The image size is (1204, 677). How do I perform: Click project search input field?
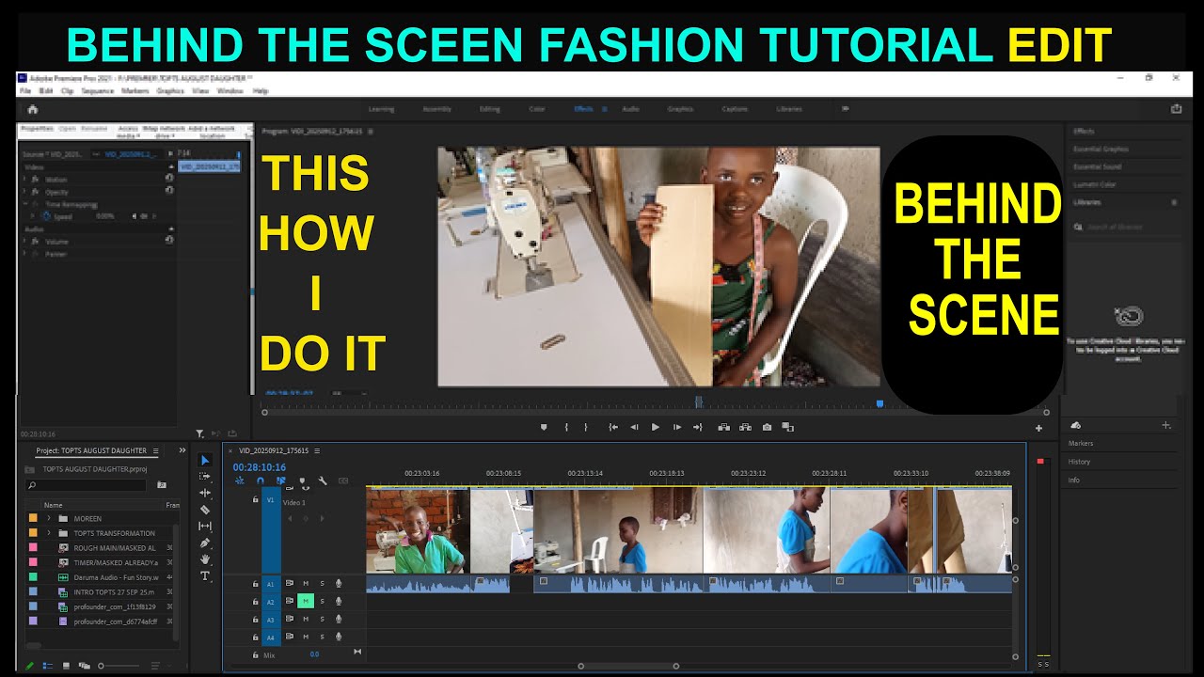pyautogui.click(x=86, y=485)
